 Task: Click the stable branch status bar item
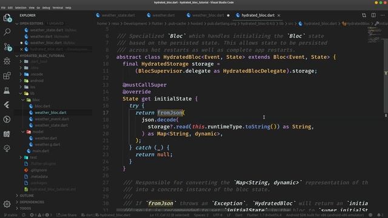(11, 215)
